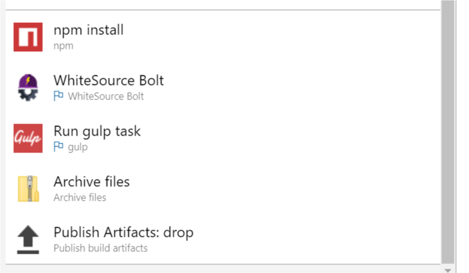Click the upload arrow Publish Artifacts icon

(28, 239)
